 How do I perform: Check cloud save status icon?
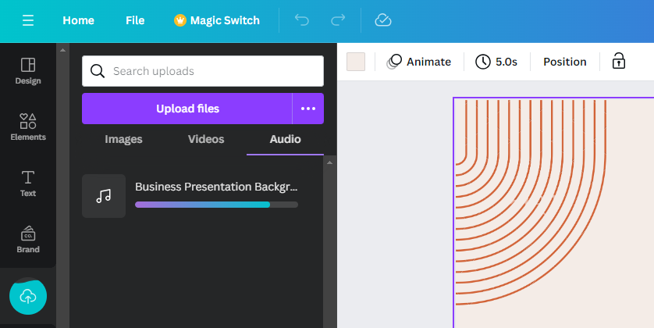[383, 20]
